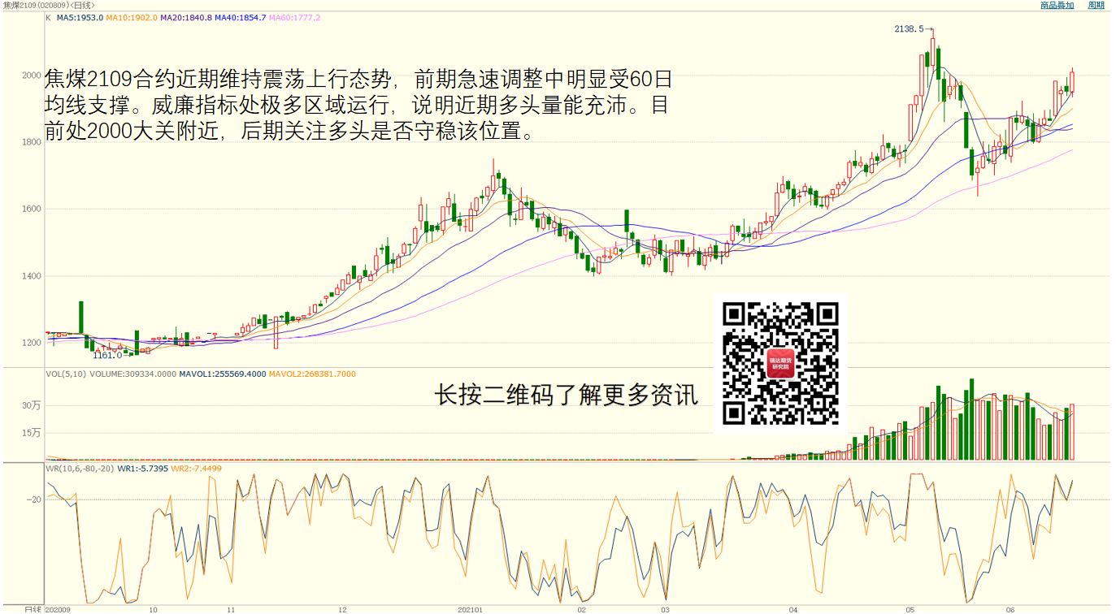
Task: Select the purple MA20 indicator label
Action: [186, 17]
